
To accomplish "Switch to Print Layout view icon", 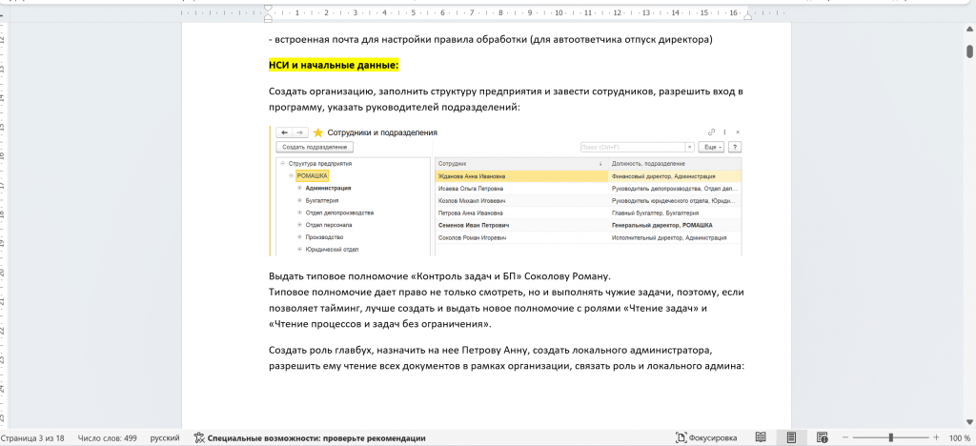I will point(791,438).
